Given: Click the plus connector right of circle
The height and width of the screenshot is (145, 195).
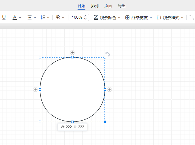Looking at the screenshot, I should pos(109,89).
